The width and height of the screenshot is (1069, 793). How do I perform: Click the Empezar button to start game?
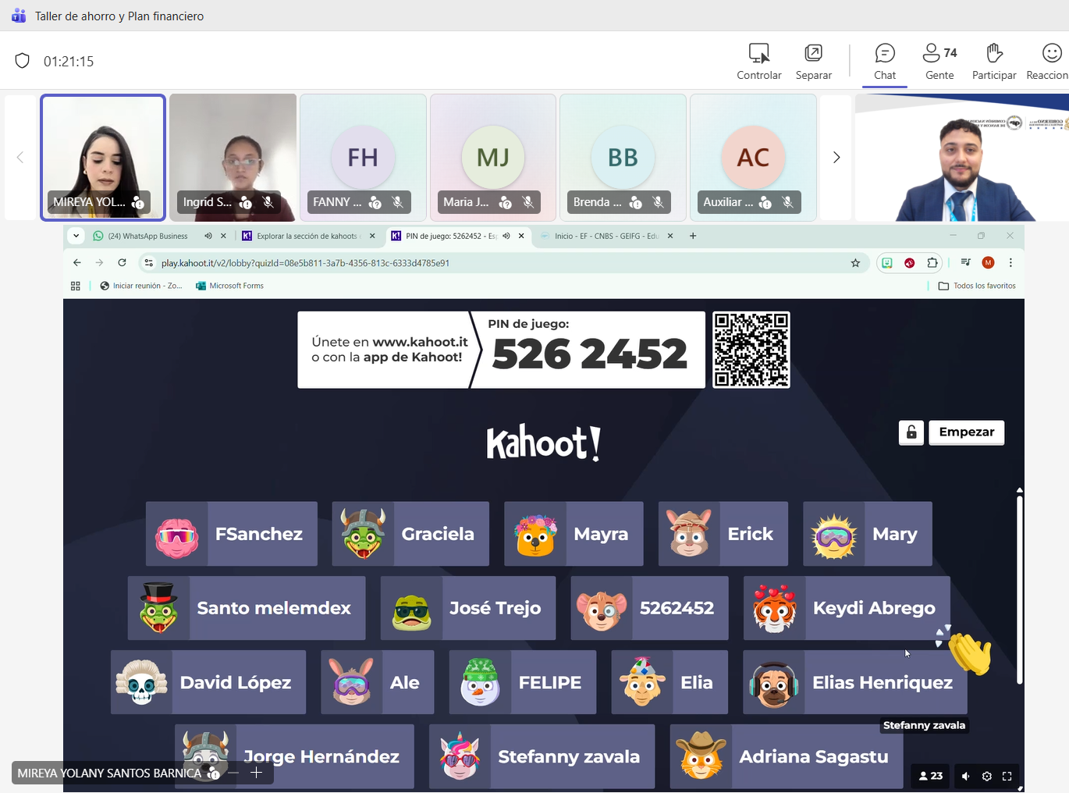coord(966,432)
